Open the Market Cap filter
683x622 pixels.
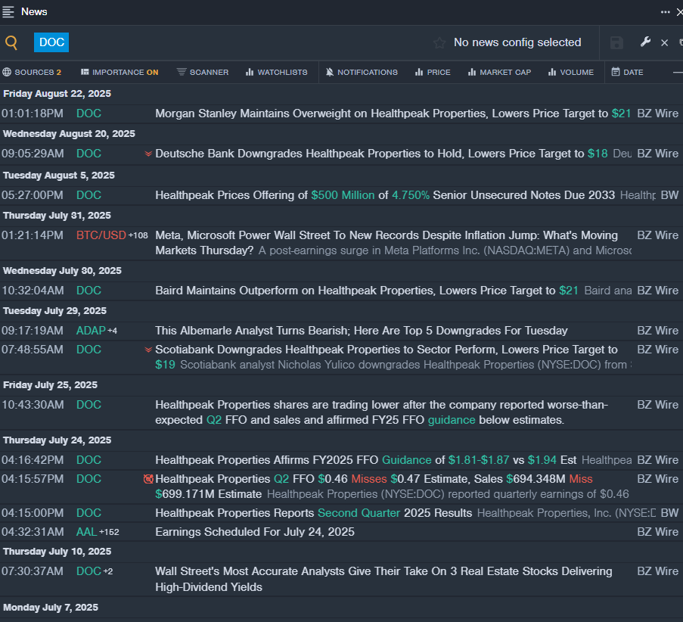[499, 73]
